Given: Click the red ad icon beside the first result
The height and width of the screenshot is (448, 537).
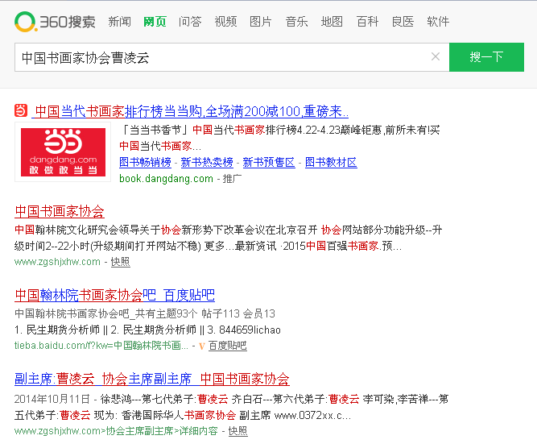Looking at the screenshot, I should pos(21,110).
